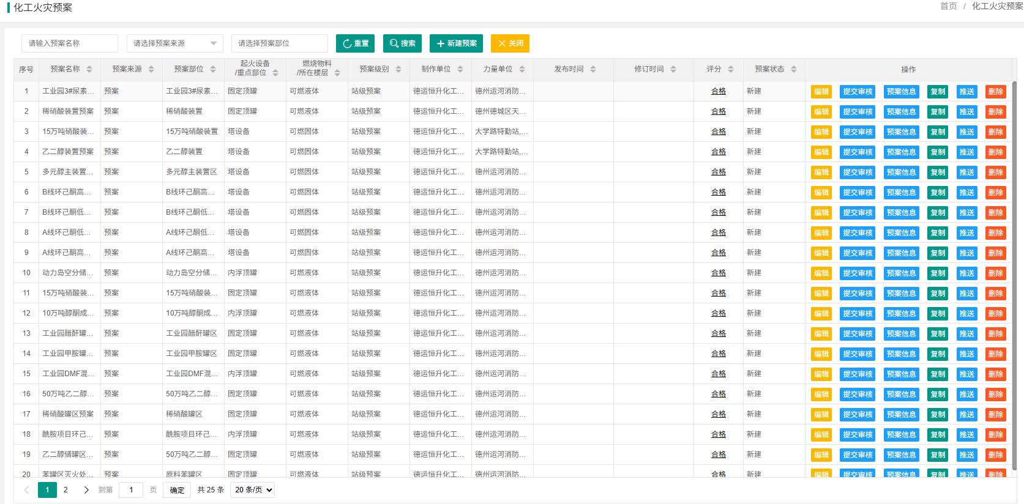Go to next page arrow
The width and height of the screenshot is (1024, 504).
coord(86,490)
